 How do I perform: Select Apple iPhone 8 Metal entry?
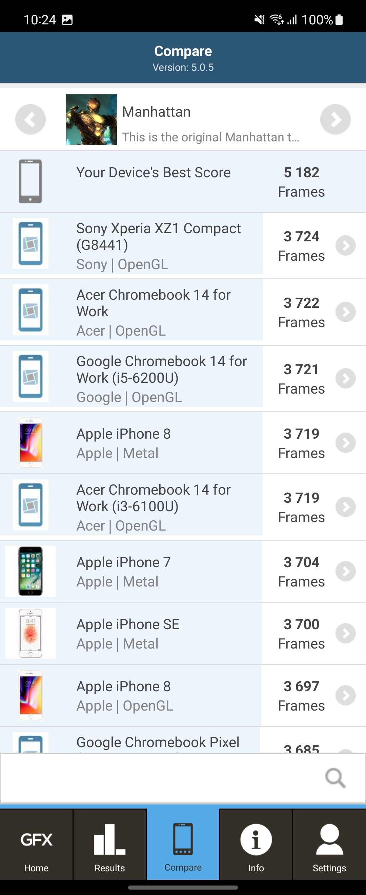pyautogui.click(x=124, y=443)
